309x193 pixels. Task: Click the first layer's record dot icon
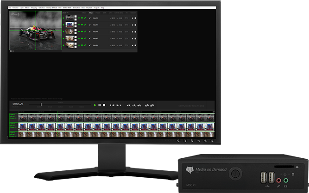coord(132,18)
